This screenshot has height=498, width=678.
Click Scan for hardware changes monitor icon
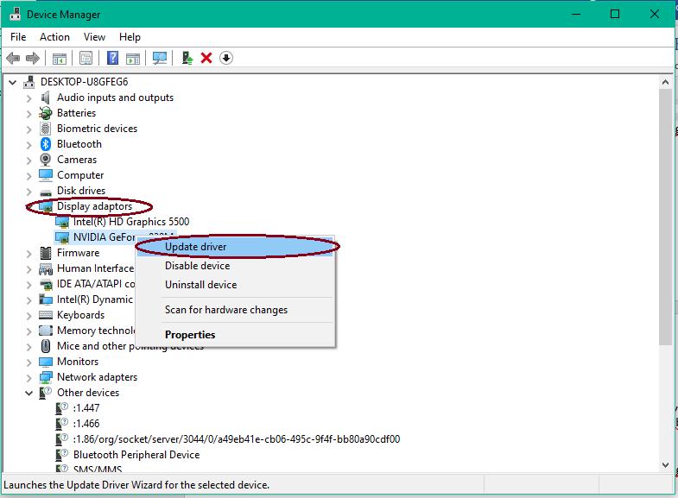pos(160,58)
